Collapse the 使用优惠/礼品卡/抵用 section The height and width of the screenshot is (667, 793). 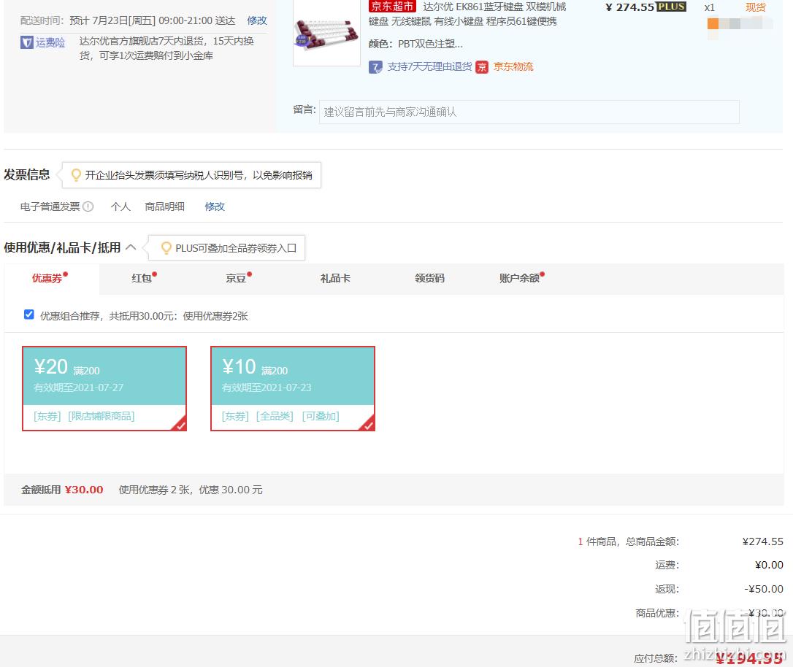point(131,247)
